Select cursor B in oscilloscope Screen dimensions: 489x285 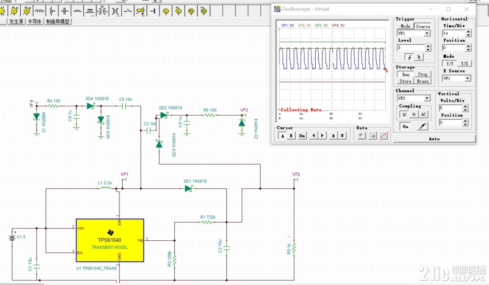[x=291, y=135]
